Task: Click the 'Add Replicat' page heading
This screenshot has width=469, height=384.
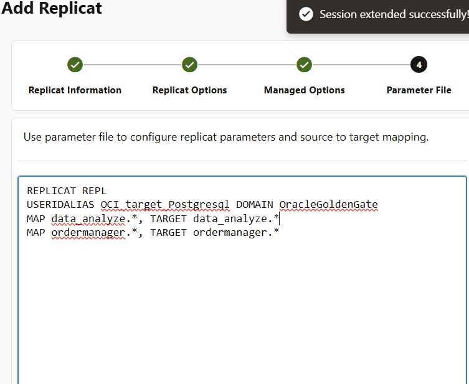Action: [x=52, y=7]
